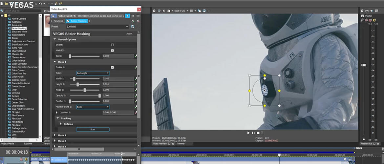Save preview snapshot to file
The height and width of the screenshot is (164, 384).
coord(204,11)
